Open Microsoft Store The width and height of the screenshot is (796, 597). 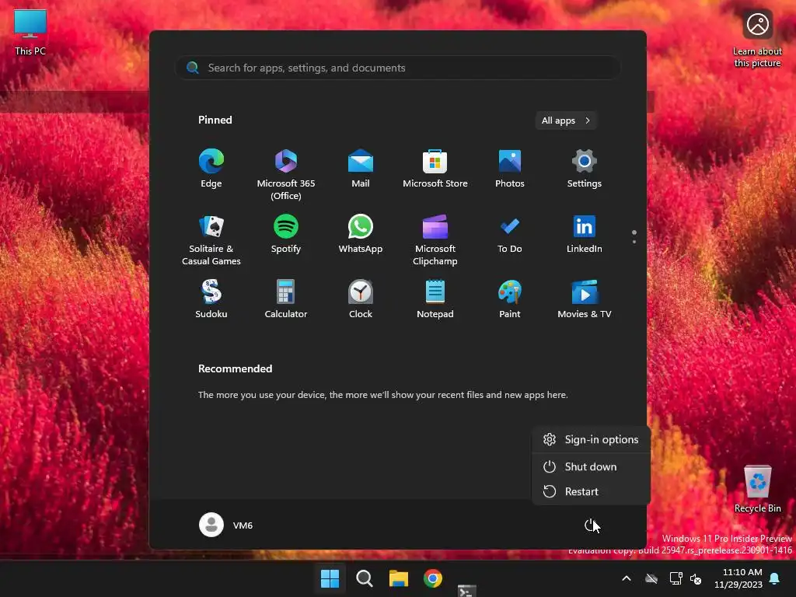(435, 168)
